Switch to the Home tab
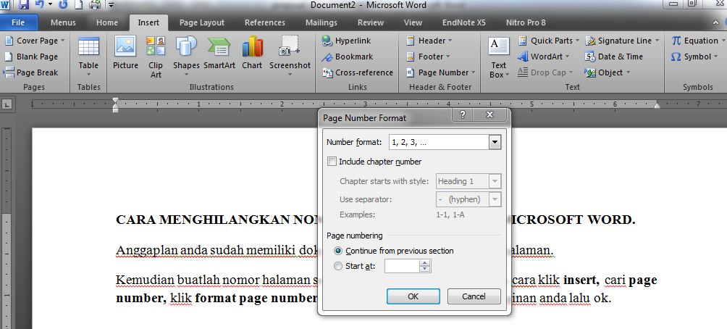Image resolution: width=727 pixels, height=329 pixels. (107, 22)
